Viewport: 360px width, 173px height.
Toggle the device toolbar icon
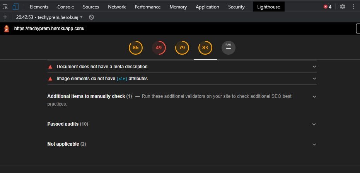click(15, 7)
